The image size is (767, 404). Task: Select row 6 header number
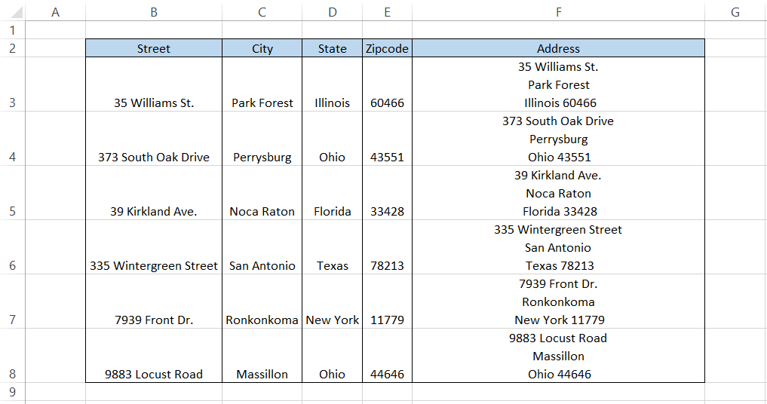click(11, 265)
